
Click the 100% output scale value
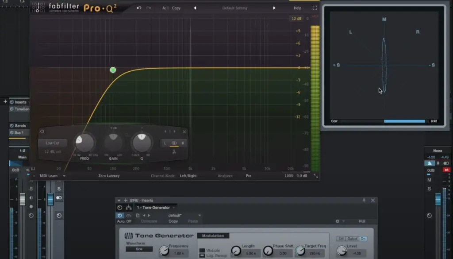(x=289, y=176)
